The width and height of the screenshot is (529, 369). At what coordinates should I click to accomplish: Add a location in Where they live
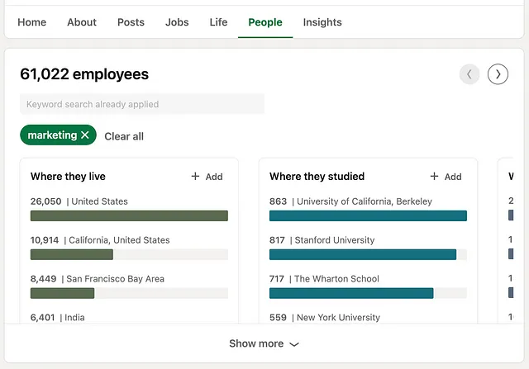tap(207, 177)
